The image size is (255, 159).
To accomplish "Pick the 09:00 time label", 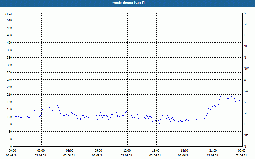I will click(98, 151).
